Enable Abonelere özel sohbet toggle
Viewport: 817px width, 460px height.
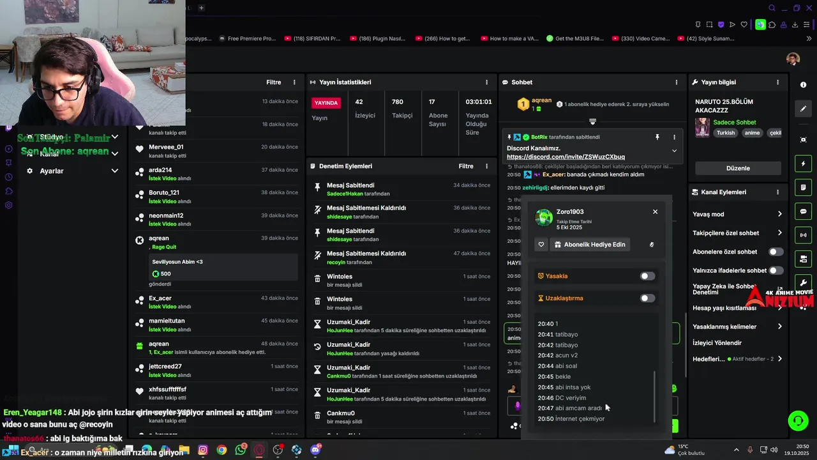pos(776,252)
